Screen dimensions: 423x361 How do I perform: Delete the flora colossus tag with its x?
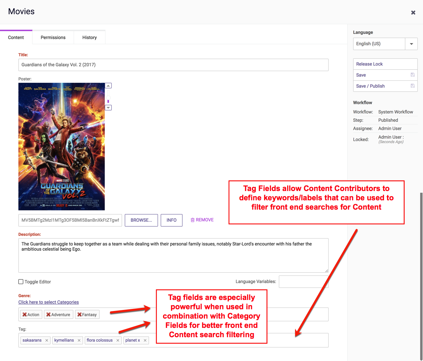[x=118, y=340]
